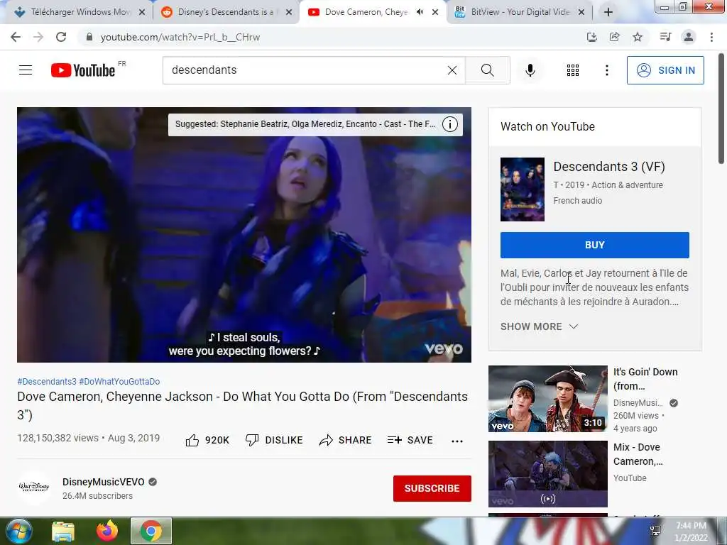Expand SHOW MORE in movie description

pyautogui.click(x=540, y=326)
